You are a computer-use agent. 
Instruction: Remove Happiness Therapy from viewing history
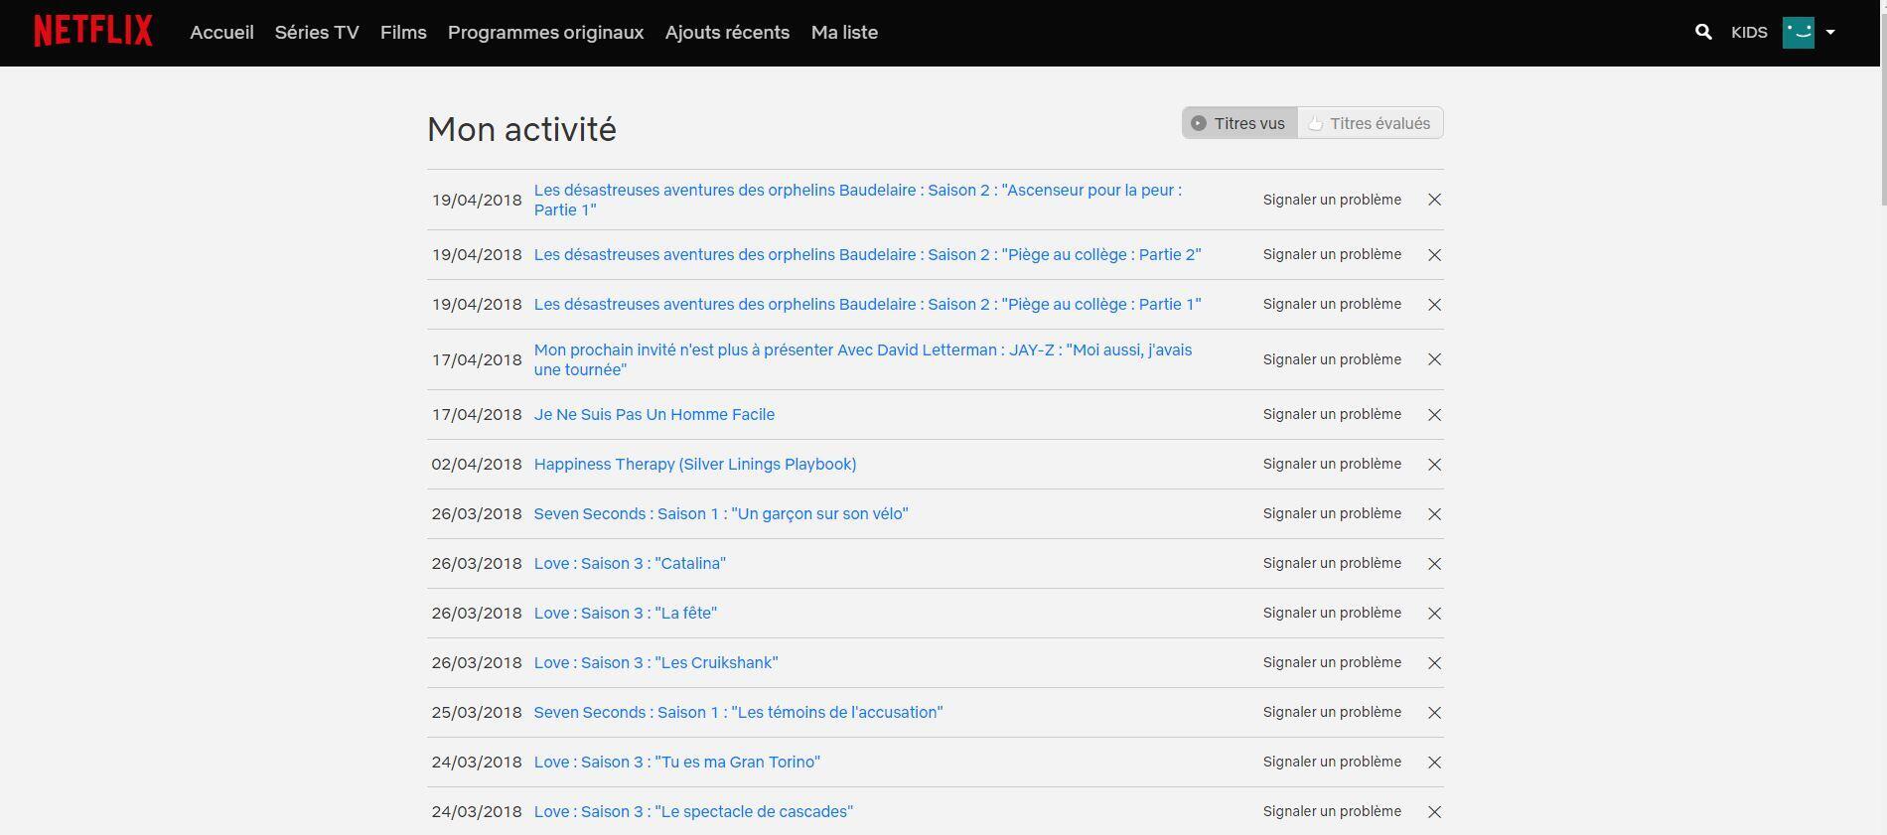click(x=1434, y=465)
